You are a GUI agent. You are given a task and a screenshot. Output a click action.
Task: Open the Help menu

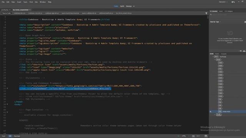(x=50, y=2)
